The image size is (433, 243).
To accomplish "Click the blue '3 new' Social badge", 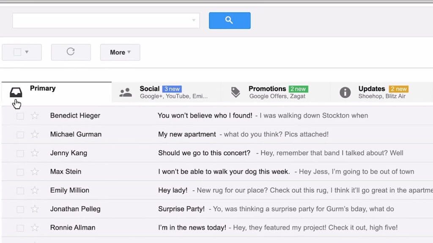I will pyautogui.click(x=172, y=89).
